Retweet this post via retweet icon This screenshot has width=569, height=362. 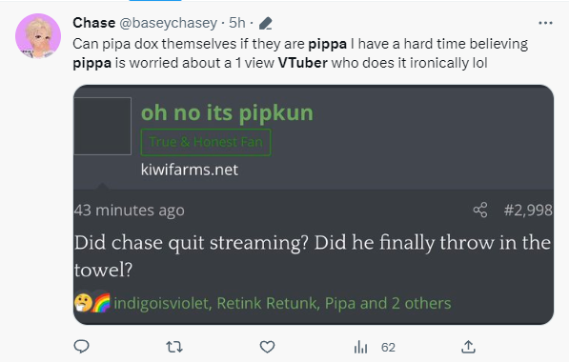[x=174, y=347]
